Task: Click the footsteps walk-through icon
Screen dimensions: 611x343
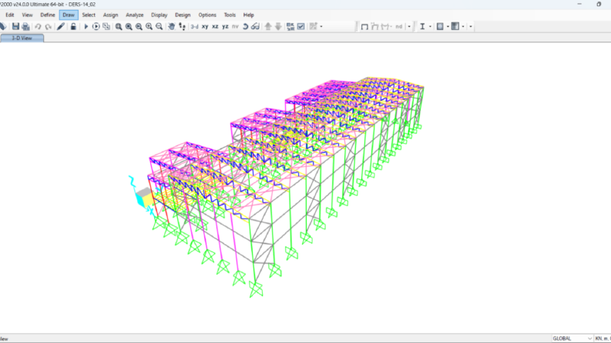Action: point(182,26)
